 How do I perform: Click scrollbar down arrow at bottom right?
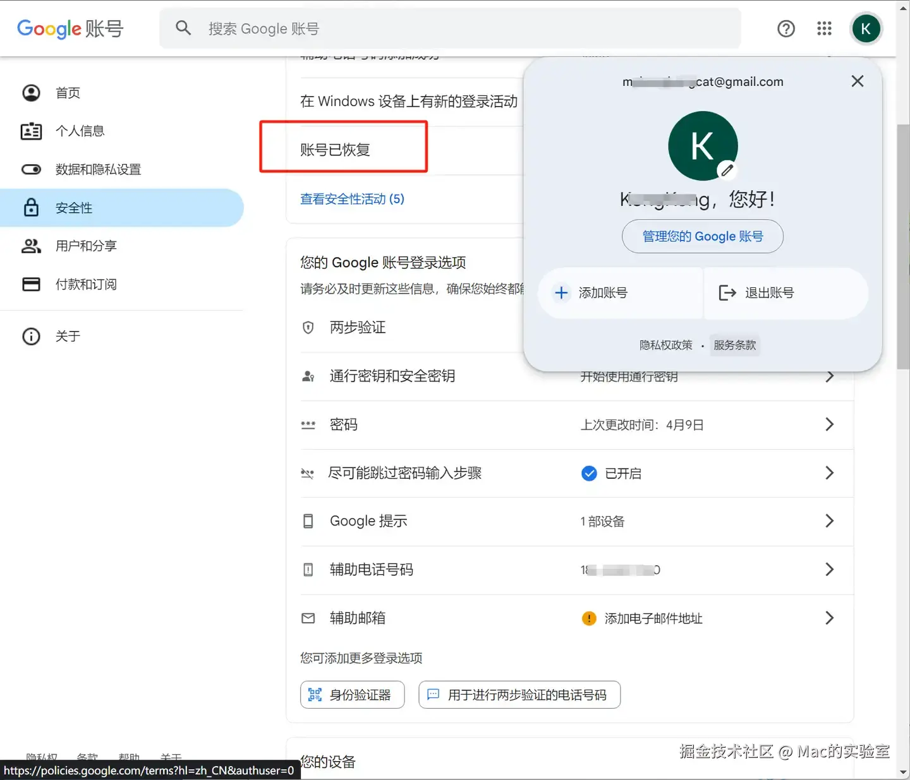tap(903, 772)
